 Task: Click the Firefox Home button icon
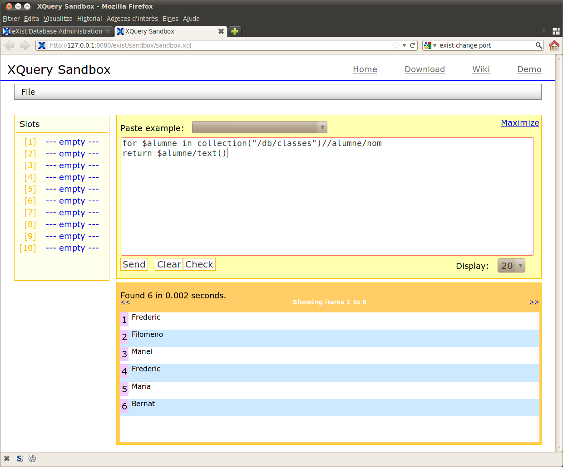point(554,45)
